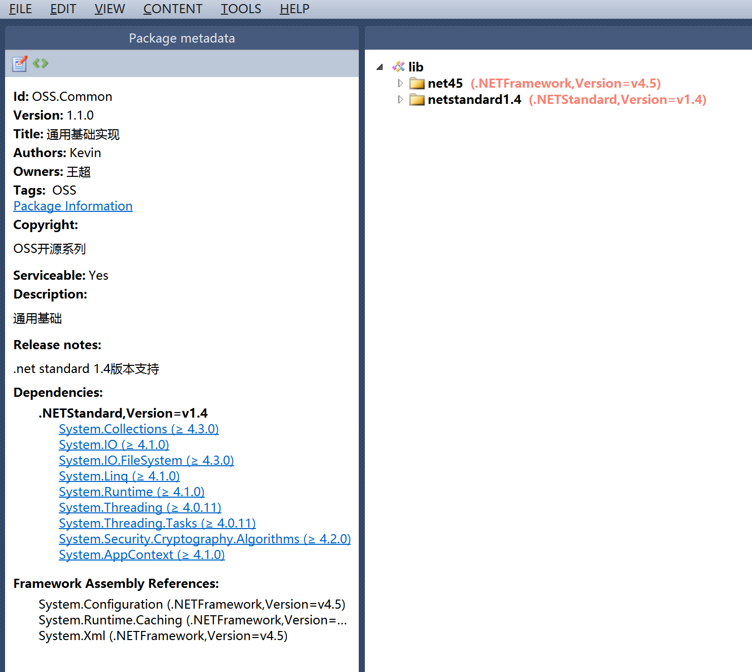Open System.Threading (≥ 4.0.11) link
The height and width of the screenshot is (672, 752).
[x=140, y=508]
